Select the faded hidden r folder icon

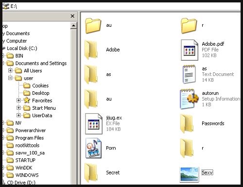click(187, 148)
